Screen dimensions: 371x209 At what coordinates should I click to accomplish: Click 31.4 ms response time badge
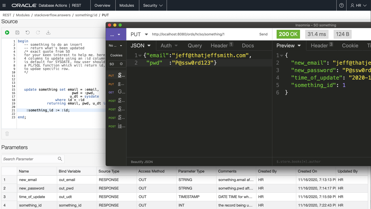[317, 34]
